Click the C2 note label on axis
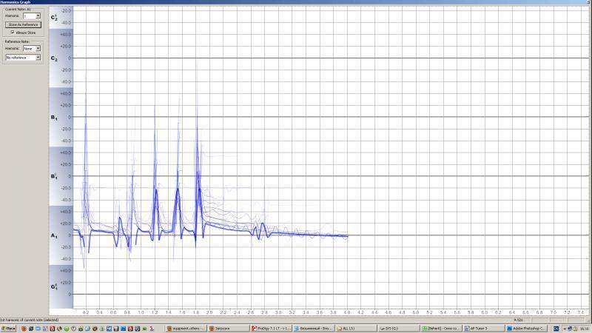592x333 pixels. pos(54,58)
